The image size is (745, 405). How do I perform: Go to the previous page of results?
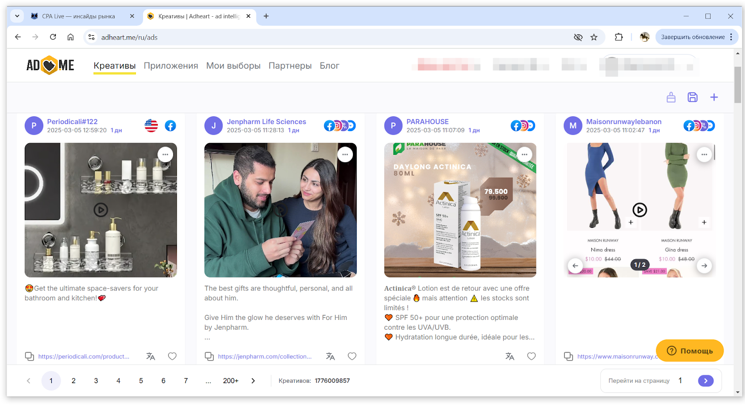point(28,380)
